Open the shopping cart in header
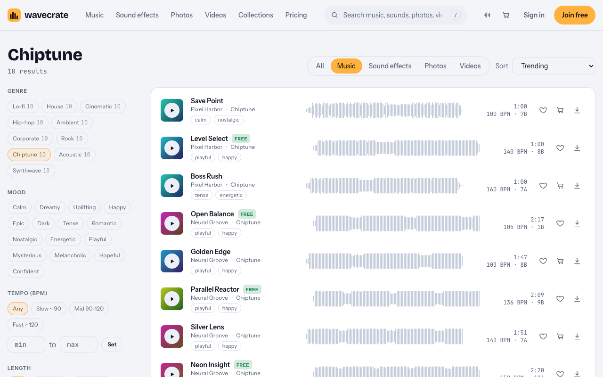This screenshot has width=603, height=377. (506, 15)
